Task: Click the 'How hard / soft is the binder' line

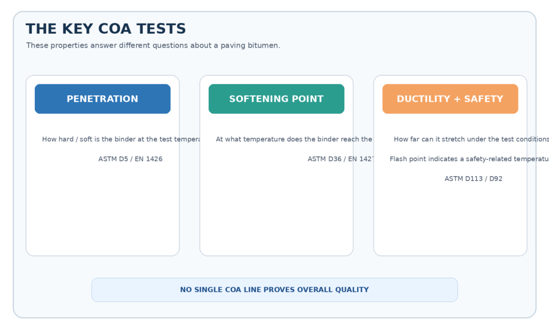Action: tap(121, 139)
